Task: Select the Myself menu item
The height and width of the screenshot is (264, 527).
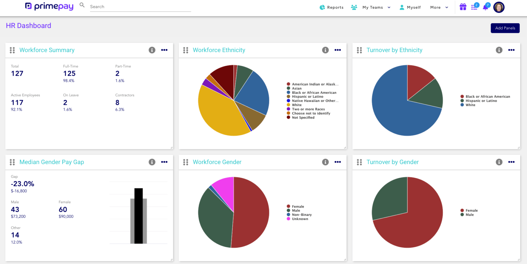Action: tap(410, 7)
